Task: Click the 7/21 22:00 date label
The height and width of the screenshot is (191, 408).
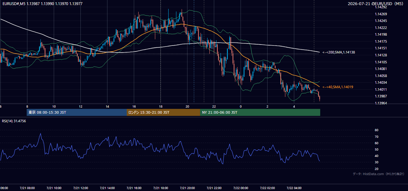Action: pos(214,188)
